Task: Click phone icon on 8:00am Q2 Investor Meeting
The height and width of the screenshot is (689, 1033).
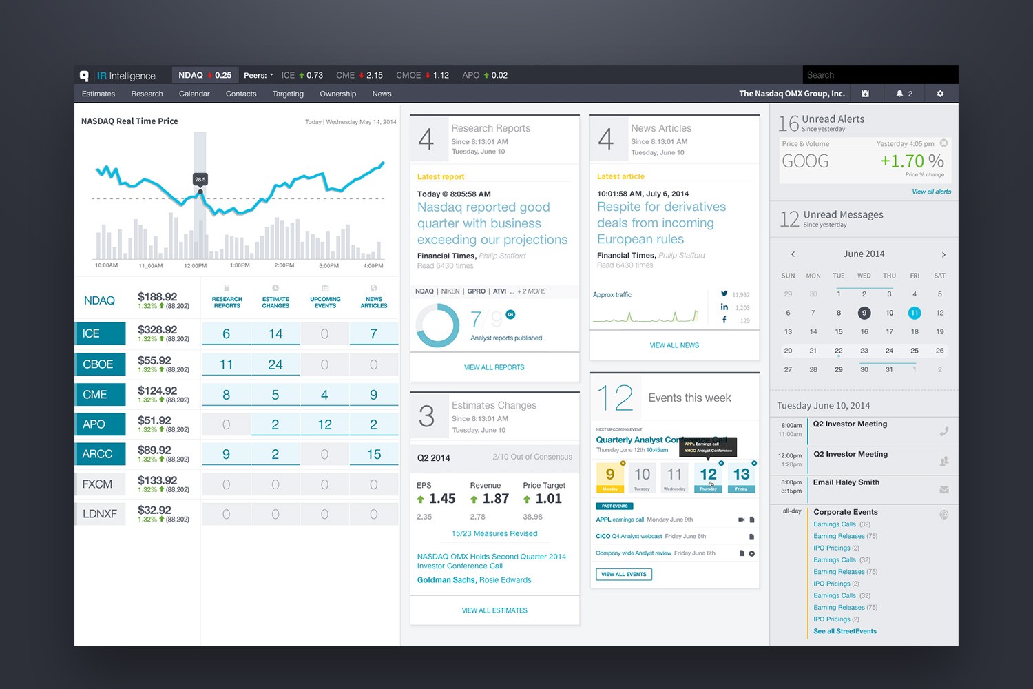Action: pos(944,431)
